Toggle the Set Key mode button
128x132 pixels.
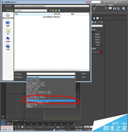pyautogui.click(x=79, y=130)
